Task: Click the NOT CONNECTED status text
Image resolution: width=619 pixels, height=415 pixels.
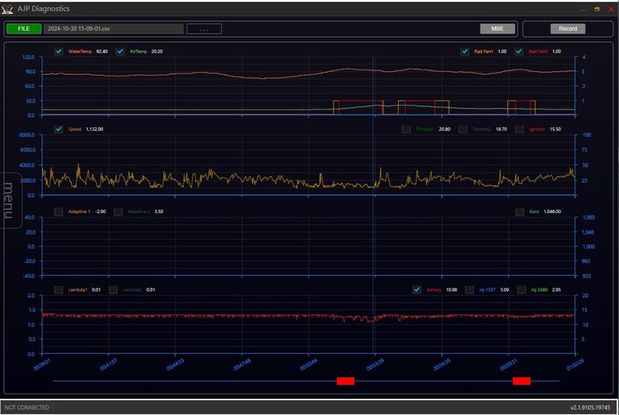Action: coord(27,407)
